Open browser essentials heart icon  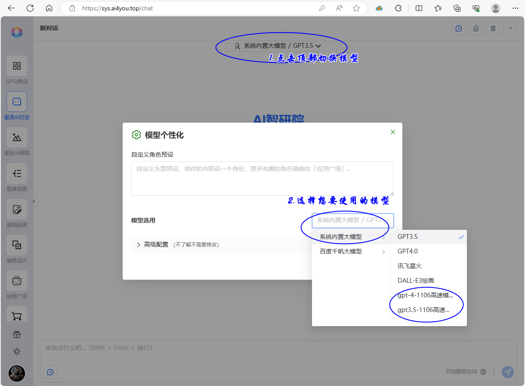click(476, 8)
